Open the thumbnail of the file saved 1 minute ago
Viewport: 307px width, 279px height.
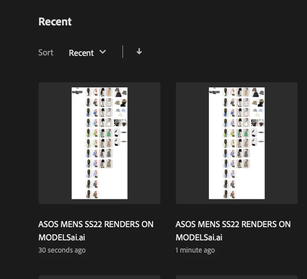click(x=237, y=143)
